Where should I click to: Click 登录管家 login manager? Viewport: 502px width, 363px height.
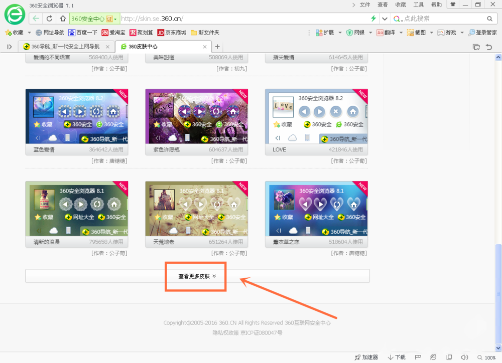point(482,32)
